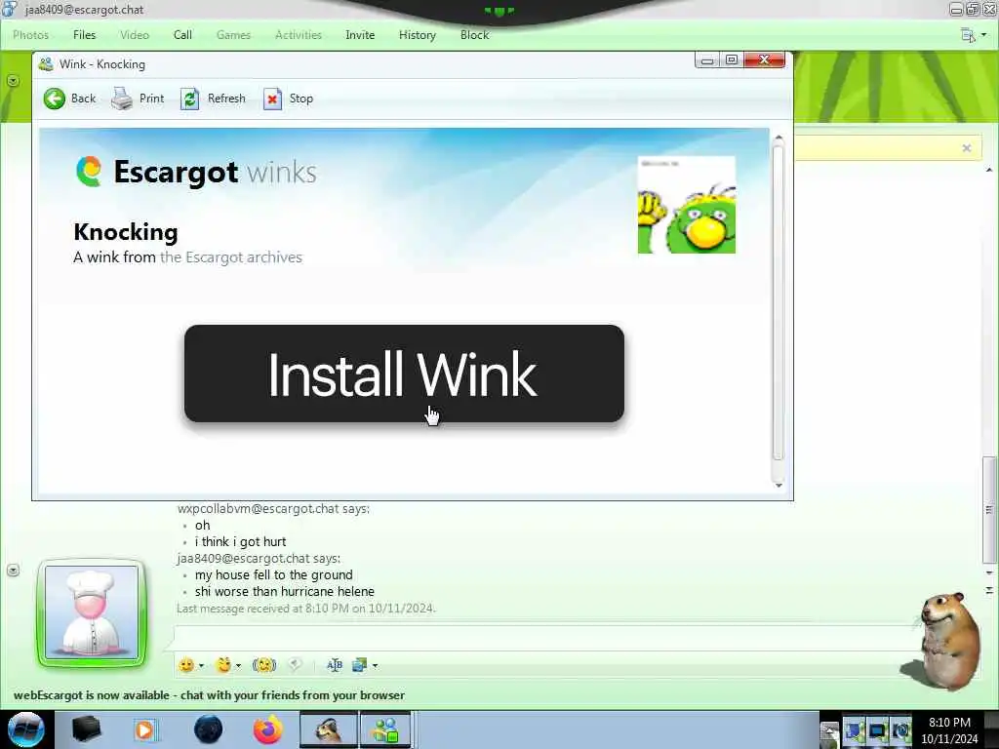The height and width of the screenshot is (749, 999).
Task: Click the wink page scroll down arrow
Action: [779, 486]
